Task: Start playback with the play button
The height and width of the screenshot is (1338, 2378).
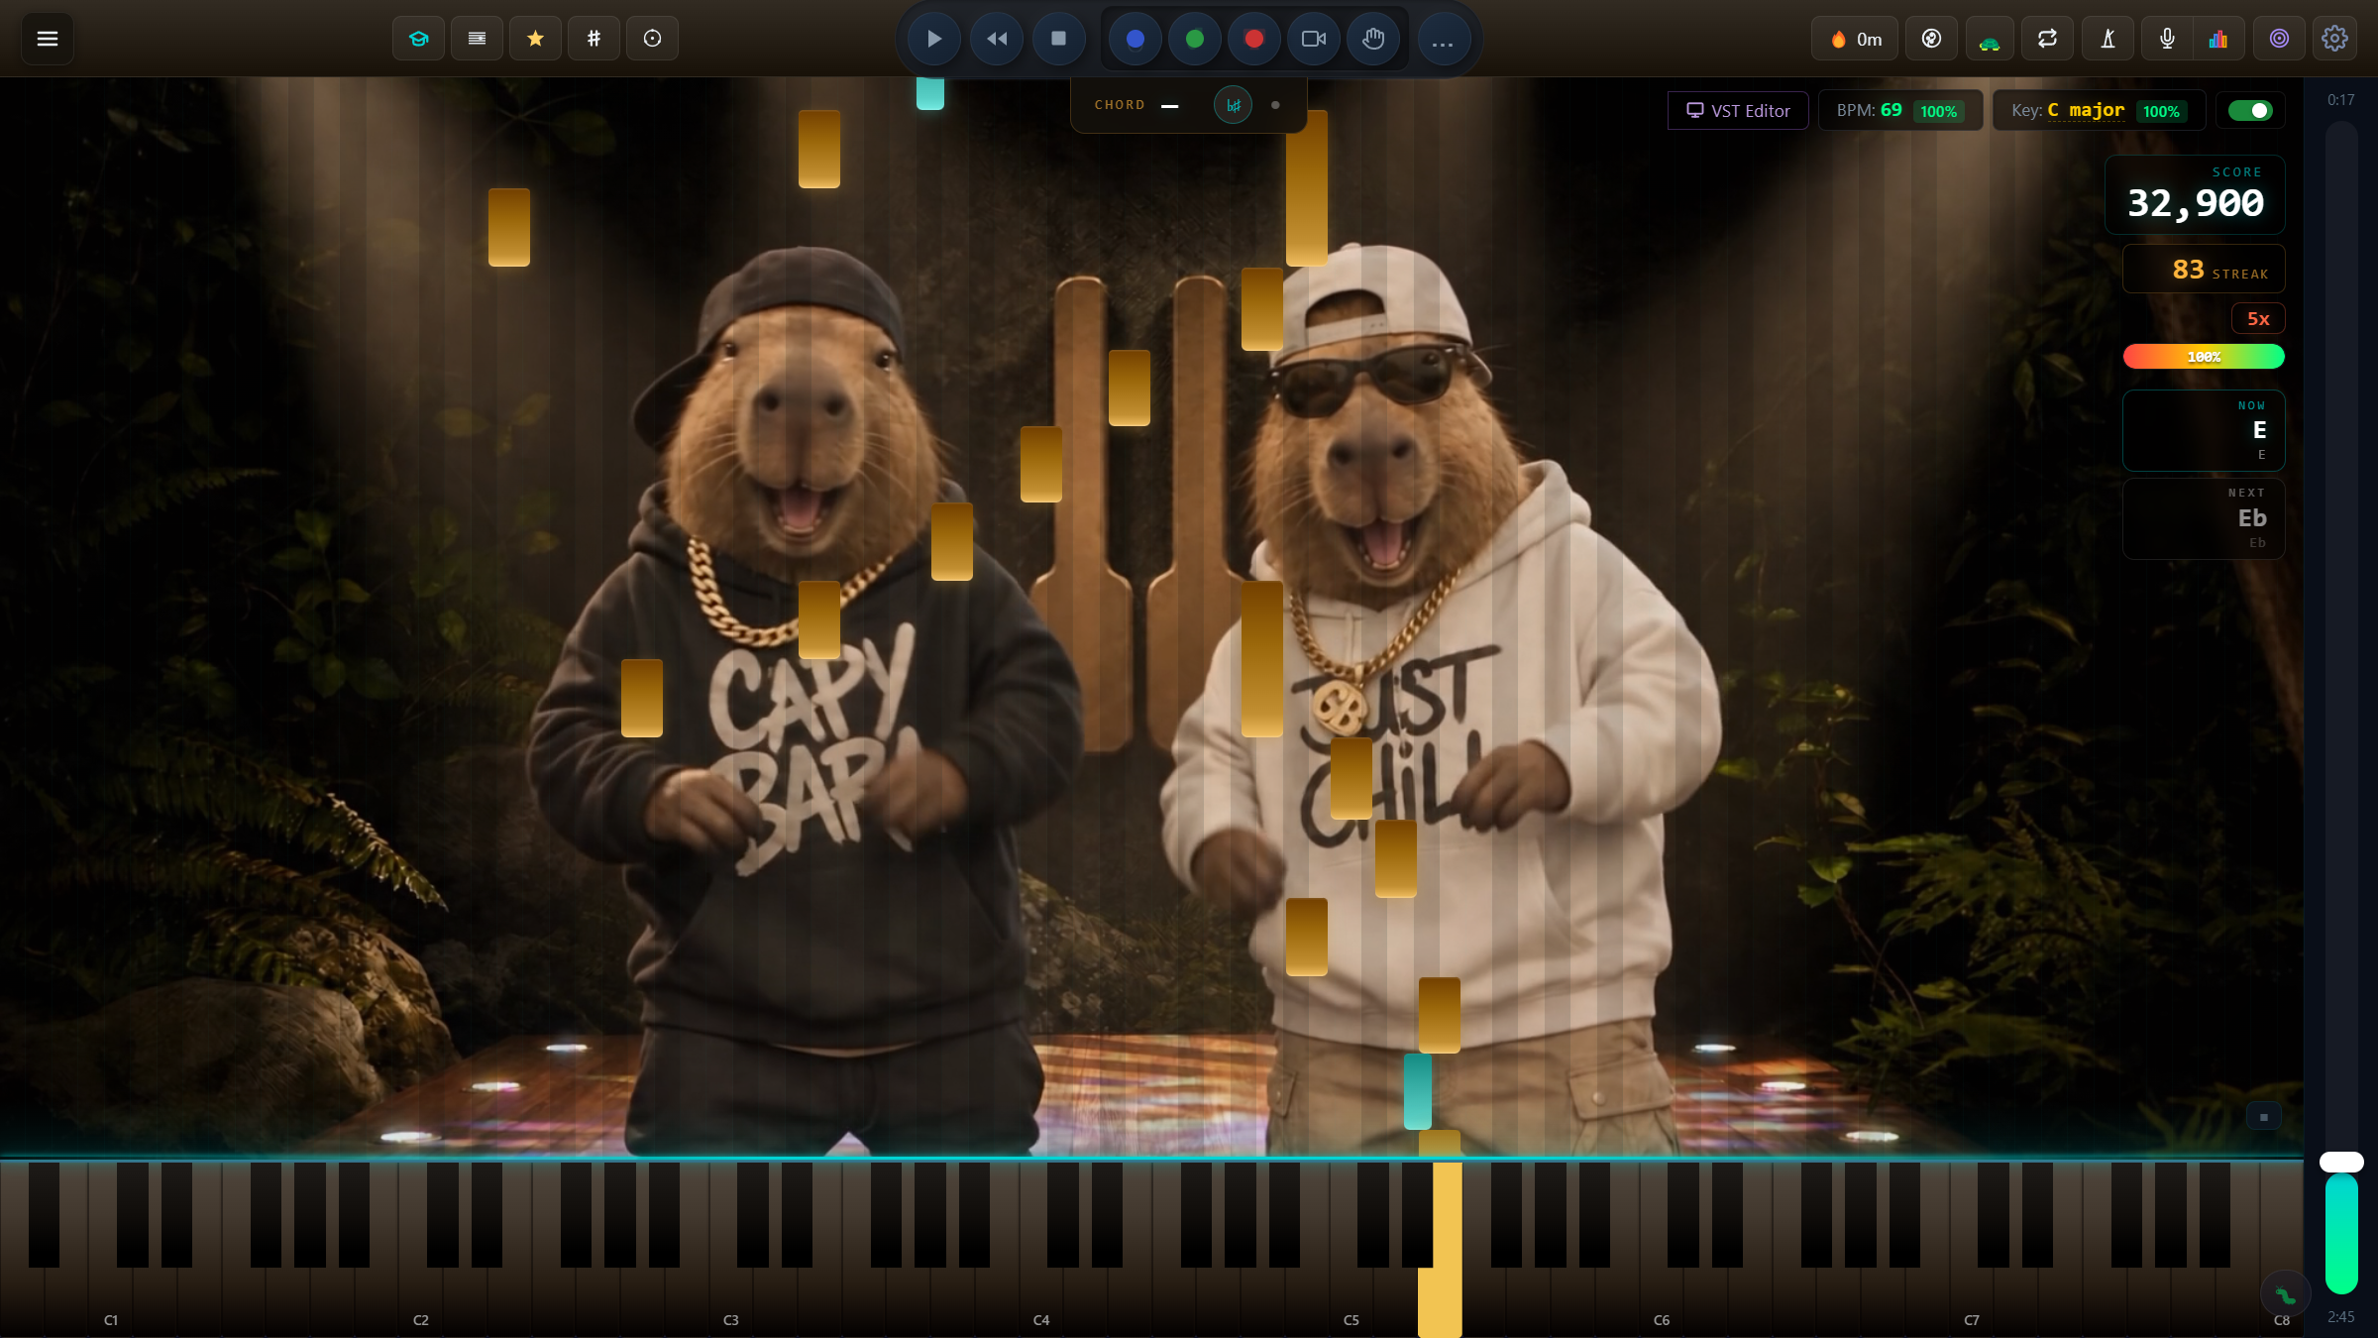Action: coord(933,39)
